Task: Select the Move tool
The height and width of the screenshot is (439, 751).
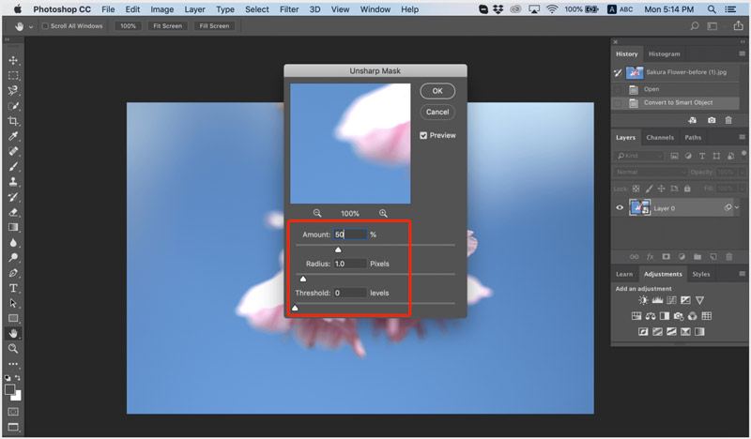Action: (x=13, y=60)
